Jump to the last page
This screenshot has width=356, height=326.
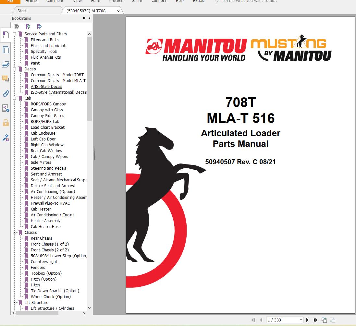pyautogui.click(x=315, y=320)
